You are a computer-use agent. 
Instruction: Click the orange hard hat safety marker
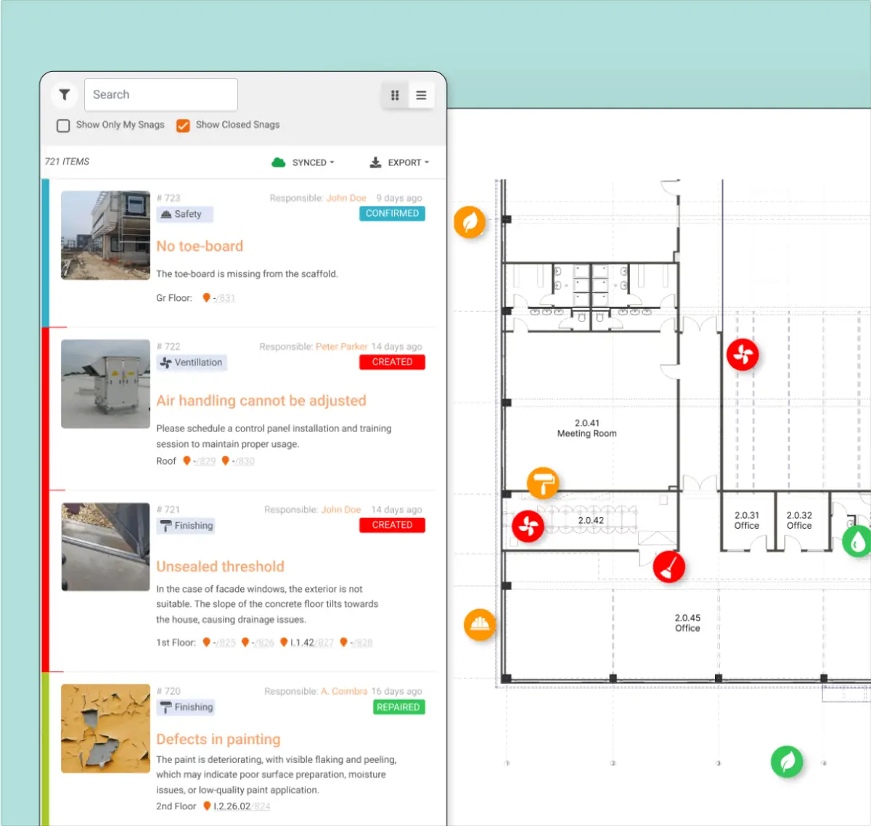click(480, 624)
